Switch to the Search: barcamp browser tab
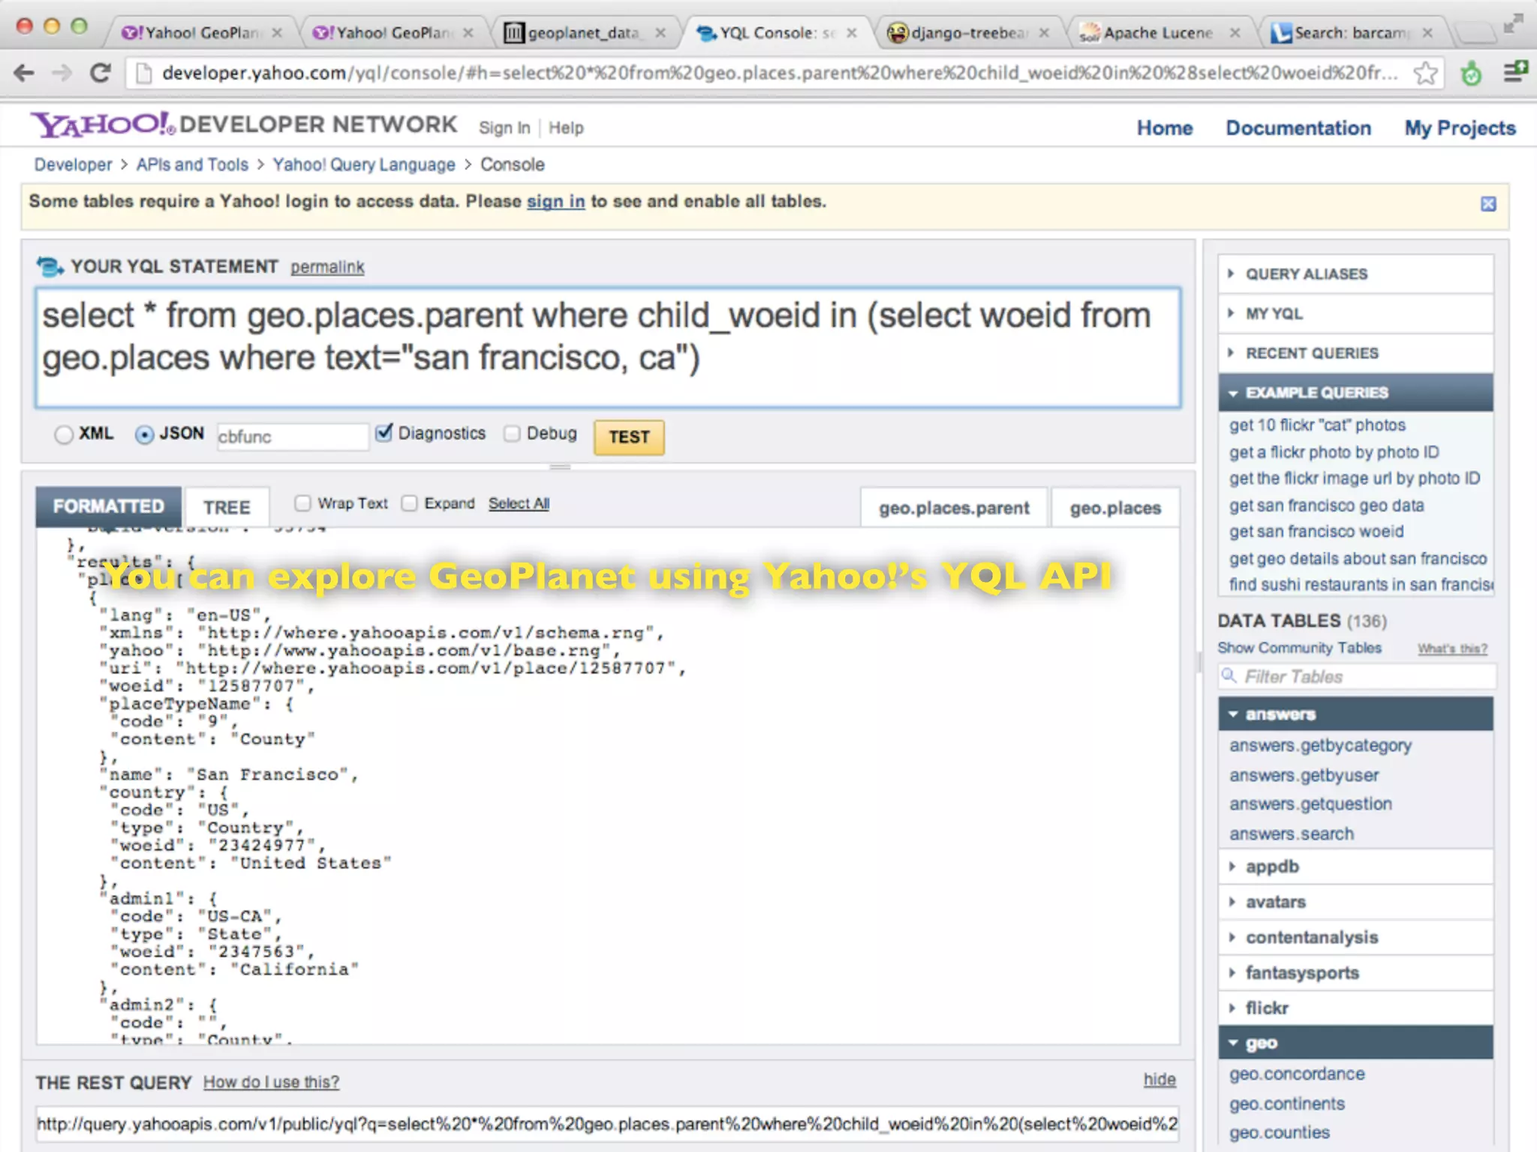The width and height of the screenshot is (1537, 1152). click(x=1351, y=32)
